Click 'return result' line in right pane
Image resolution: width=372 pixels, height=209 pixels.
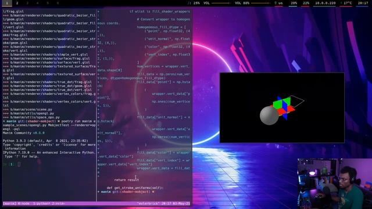[x=127, y=180]
